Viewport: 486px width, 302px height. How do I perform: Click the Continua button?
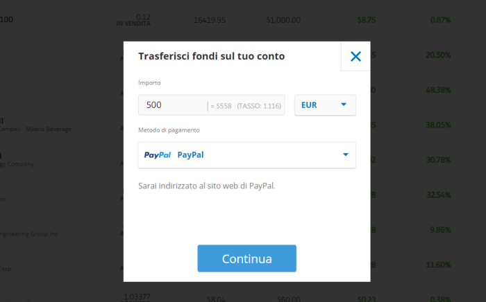click(x=246, y=258)
